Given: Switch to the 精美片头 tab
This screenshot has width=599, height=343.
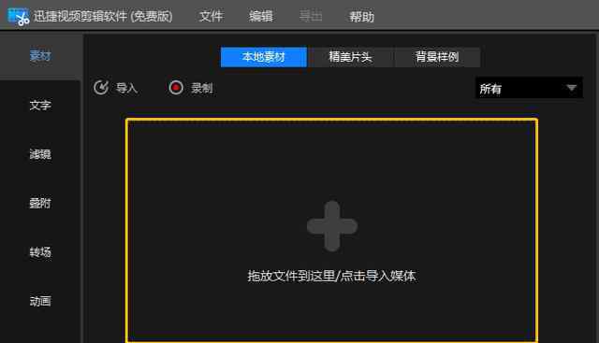Looking at the screenshot, I should pos(350,57).
